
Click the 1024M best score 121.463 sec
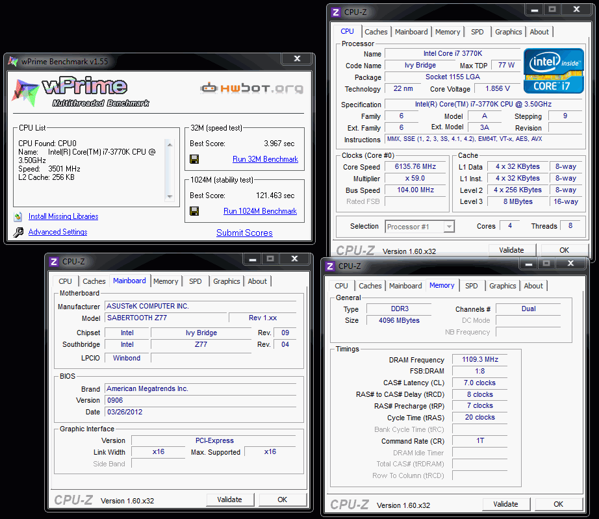(275, 196)
